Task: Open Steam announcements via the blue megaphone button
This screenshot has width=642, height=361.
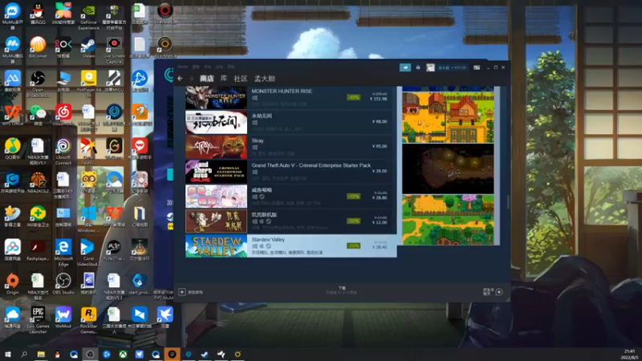Action: (405, 67)
